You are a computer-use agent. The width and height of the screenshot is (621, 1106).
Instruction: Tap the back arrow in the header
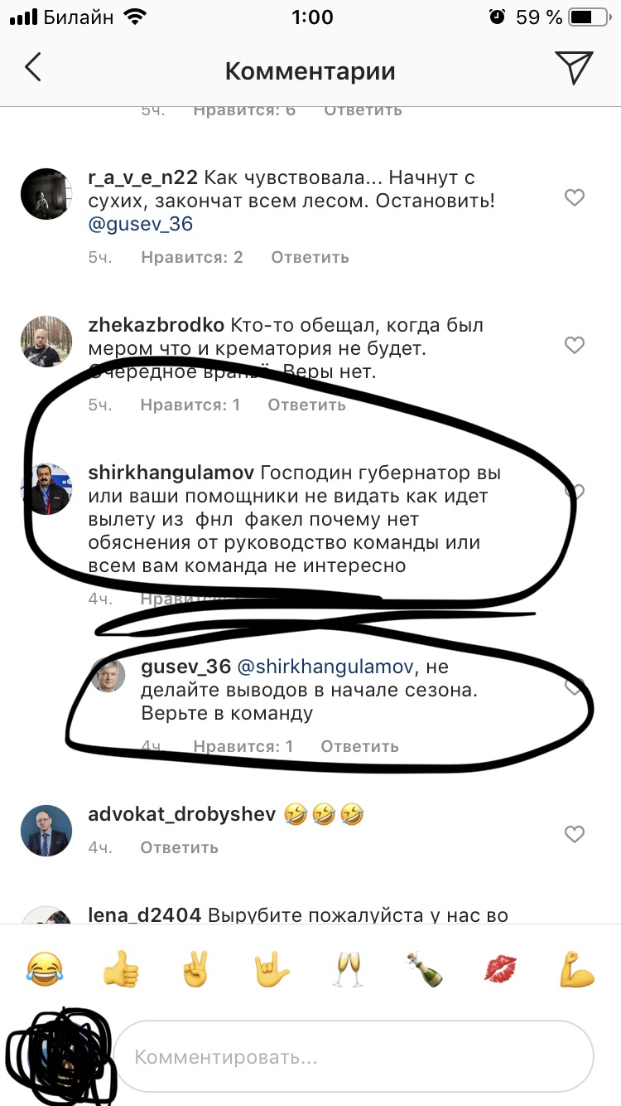click(33, 67)
